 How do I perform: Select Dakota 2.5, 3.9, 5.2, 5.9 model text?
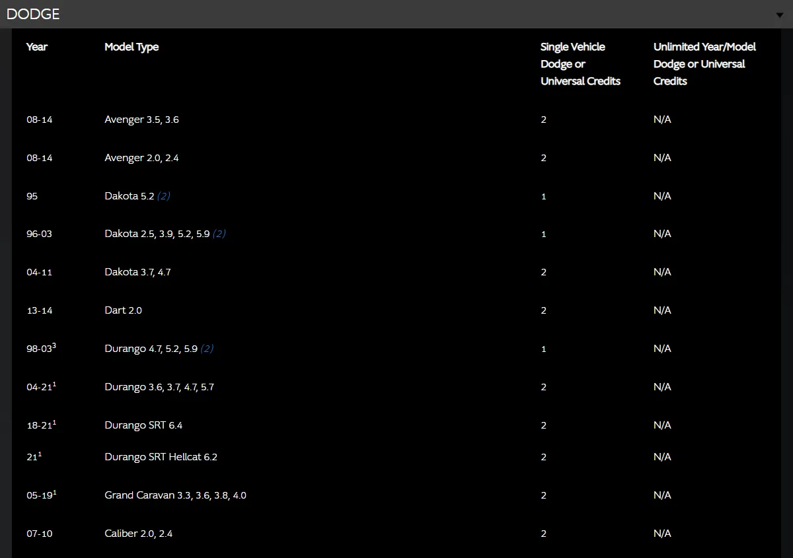[x=157, y=234]
